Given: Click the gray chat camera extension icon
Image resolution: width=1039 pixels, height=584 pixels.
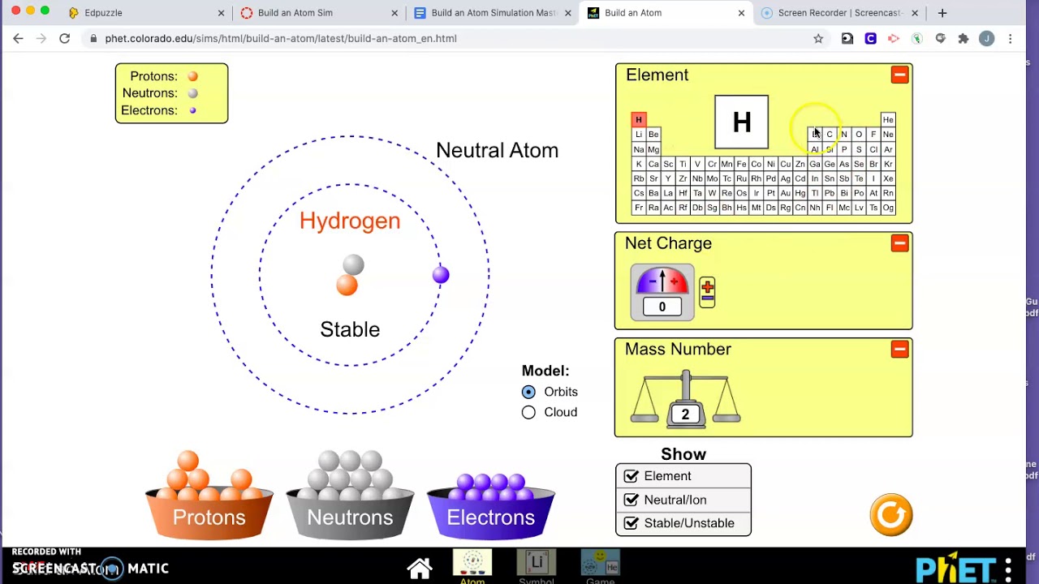Looking at the screenshot, I should pos(940,38).
